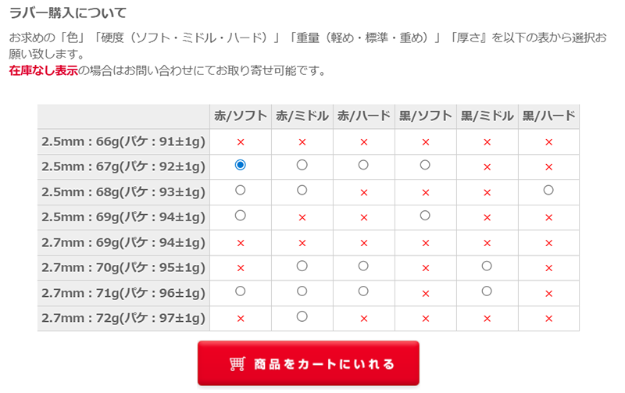Screen dimensions: 625x393
Task: Pick 赤/ミドル radio for 2.5mm 68g
Action: (302, 190)
